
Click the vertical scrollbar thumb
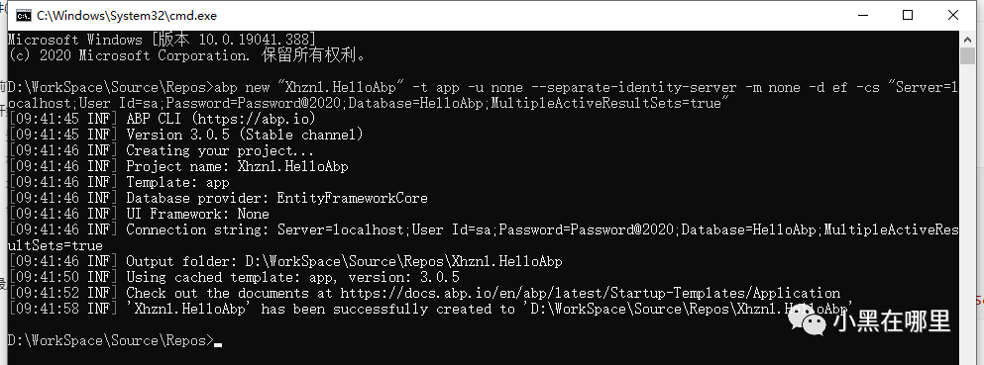tap(967, 55)
